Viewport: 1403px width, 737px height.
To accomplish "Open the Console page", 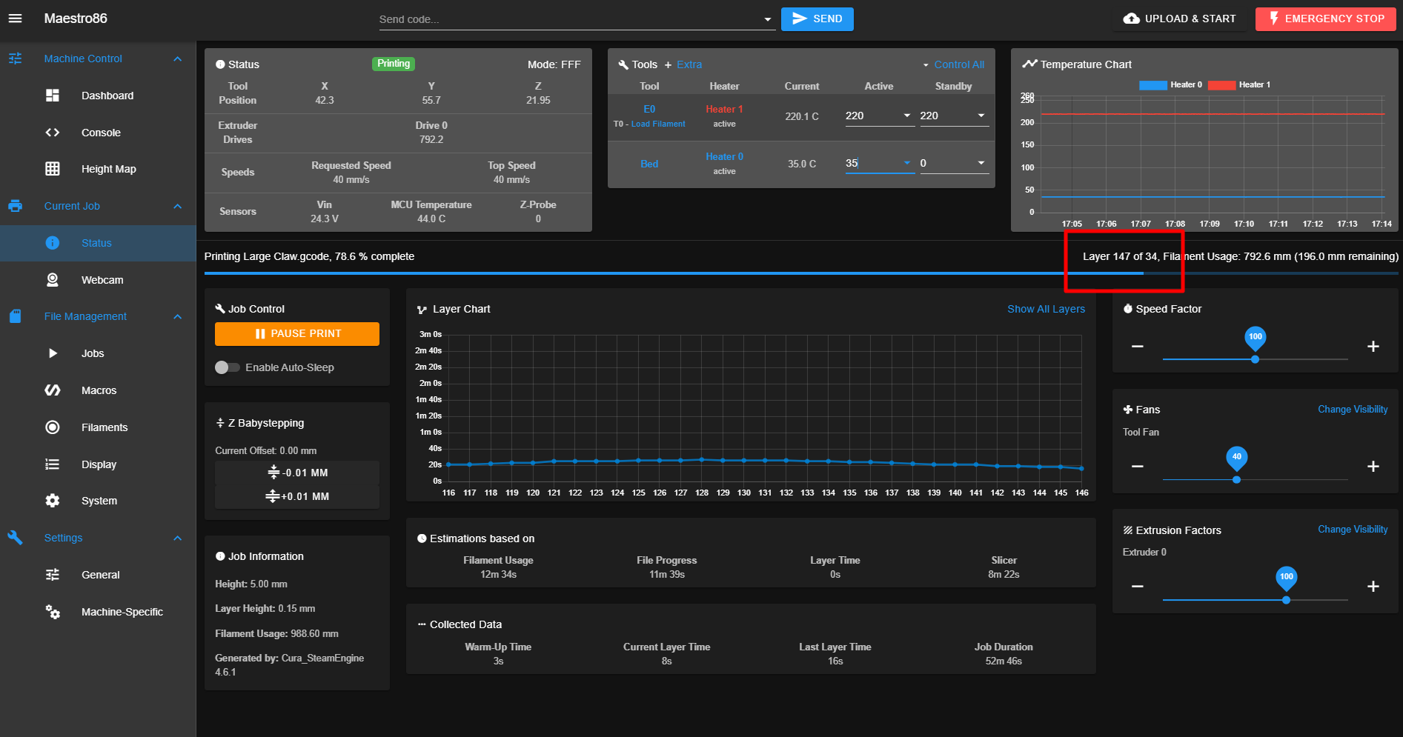I will click(101, 133).
